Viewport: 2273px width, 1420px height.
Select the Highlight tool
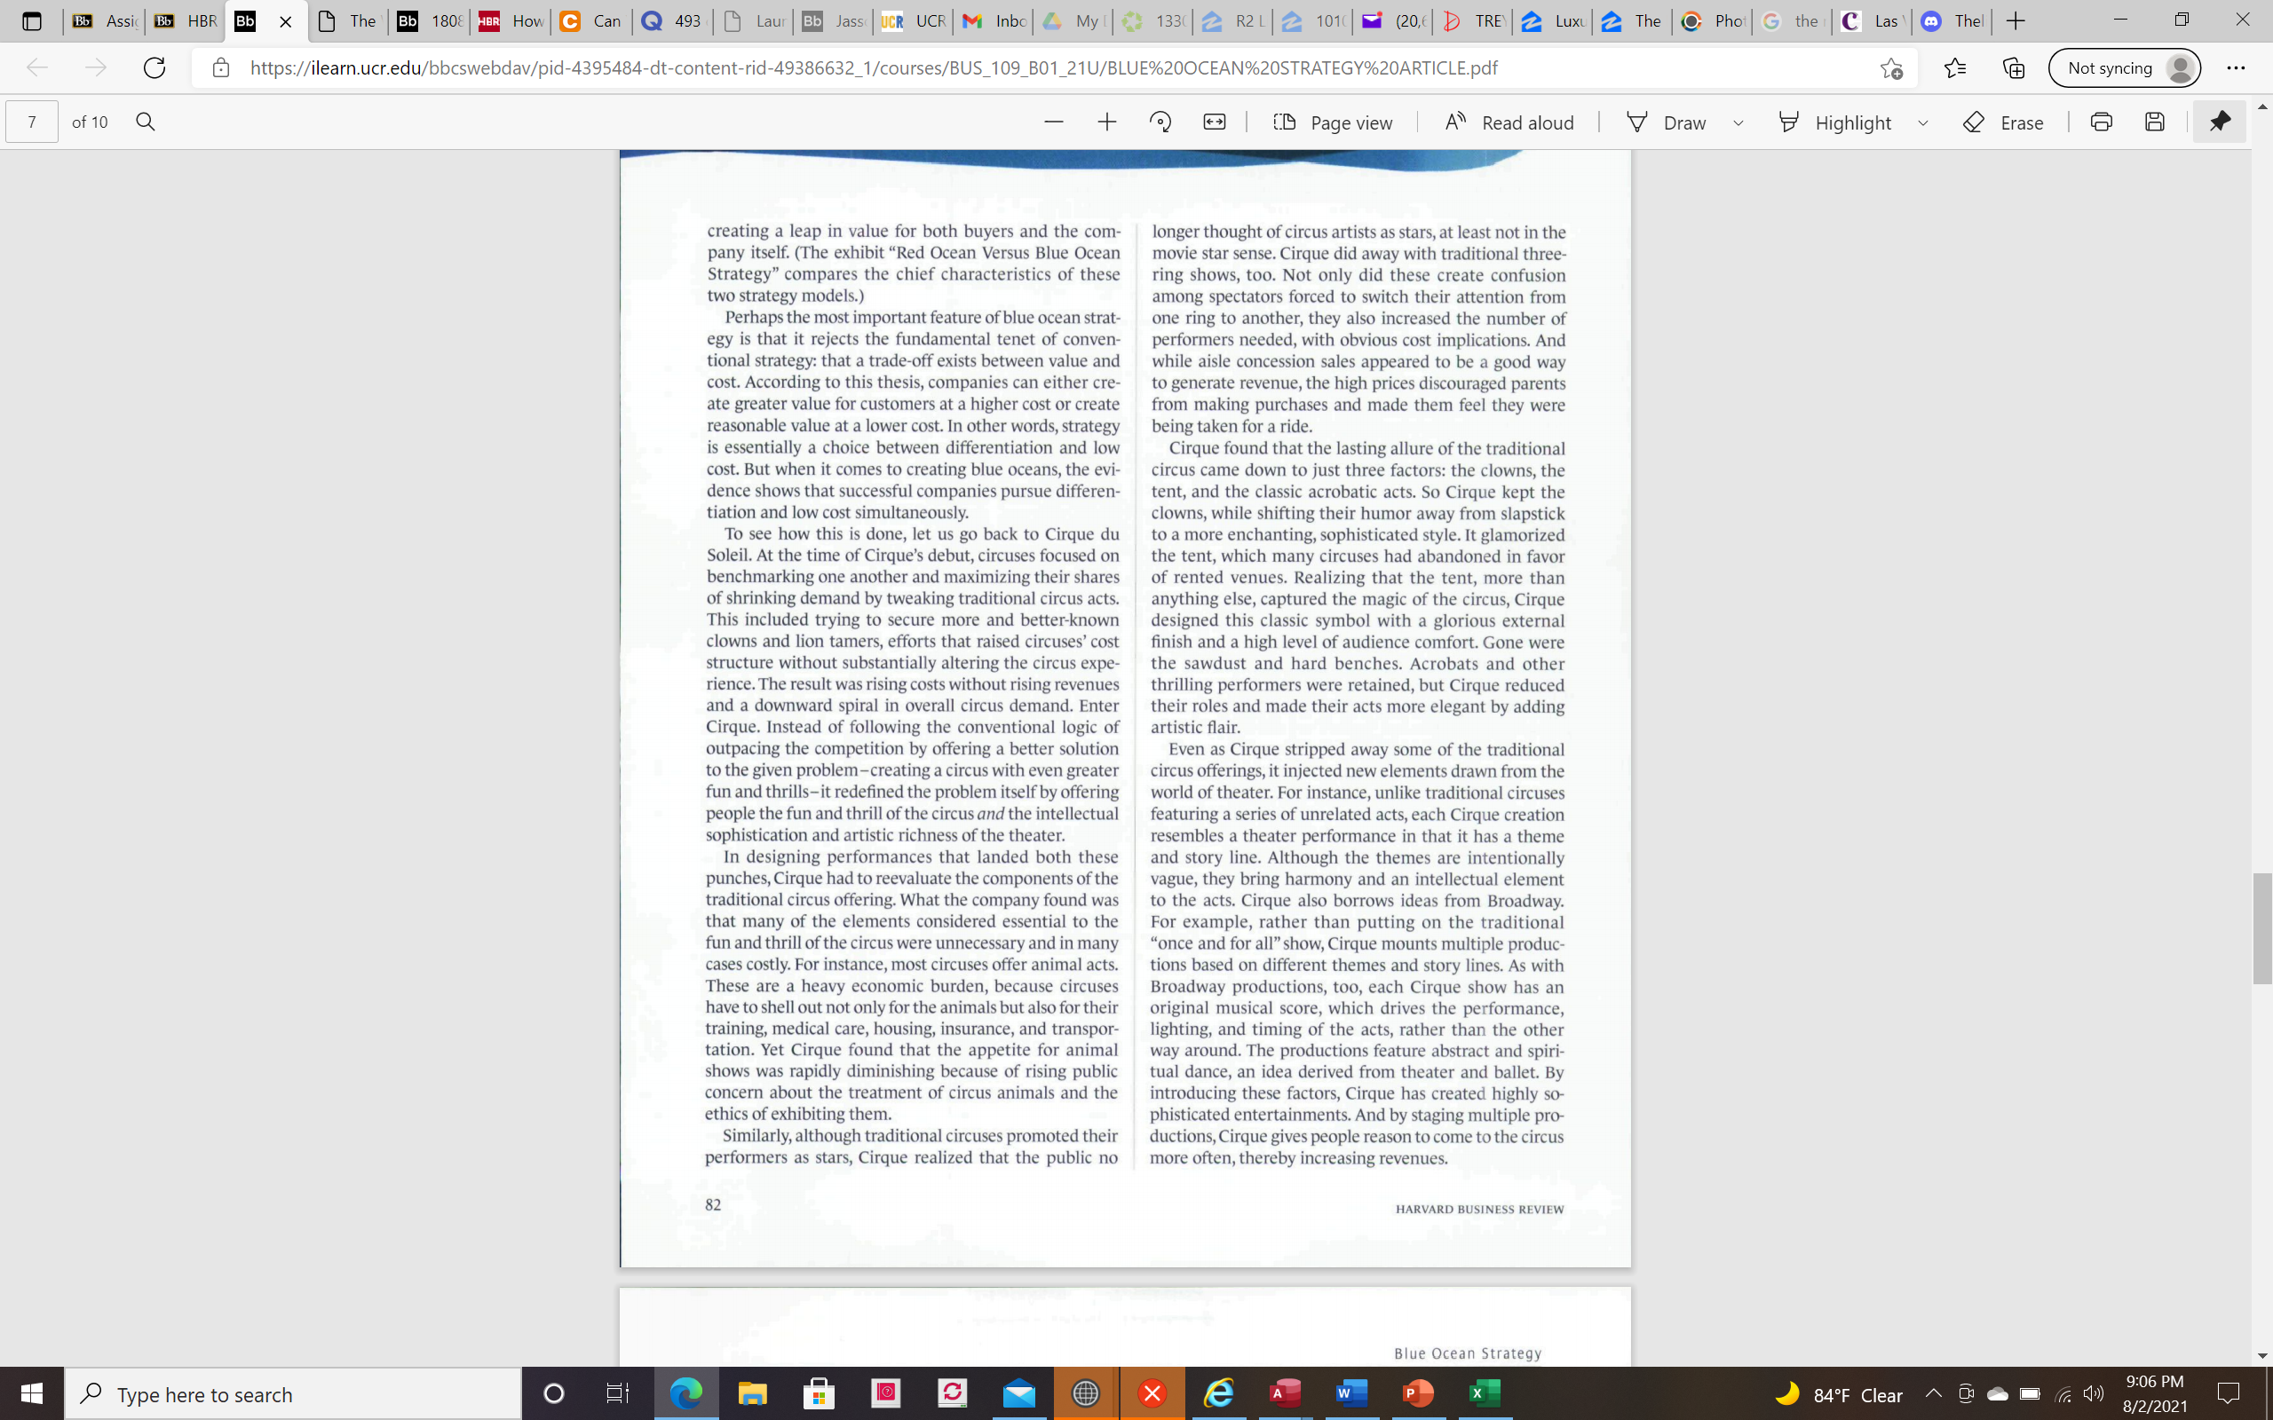(1834, 122)
